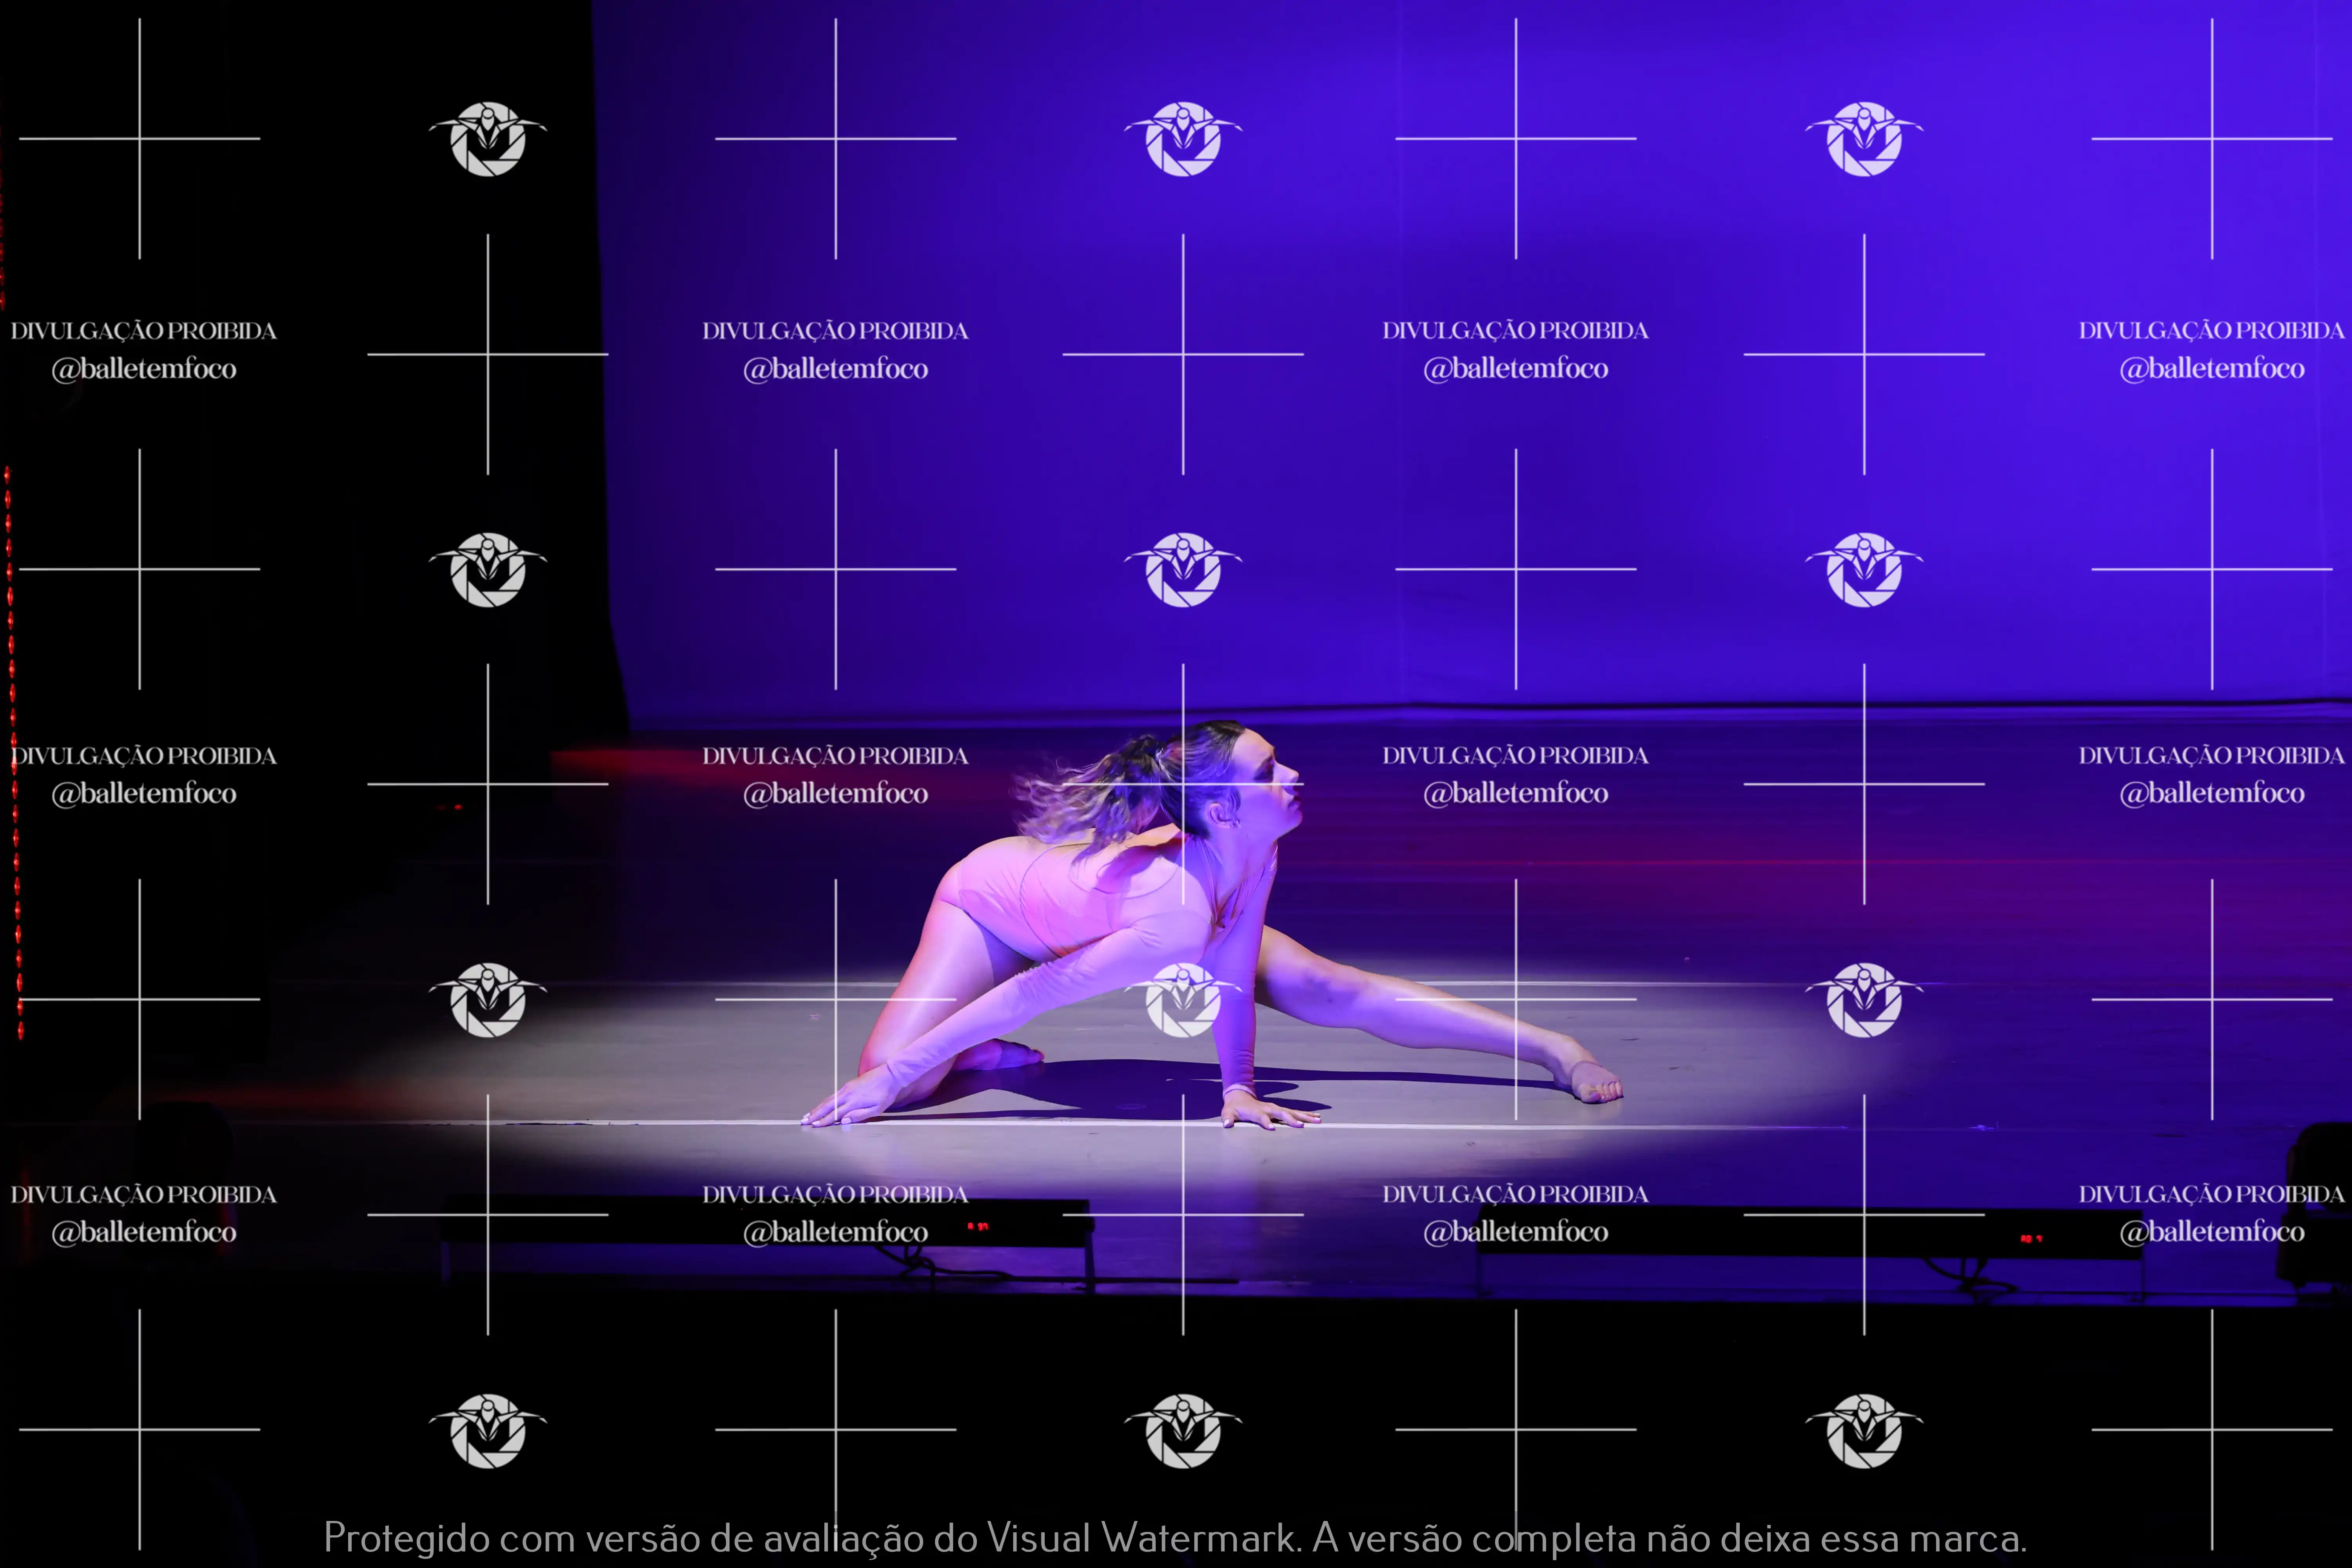Click the red indicator on the right floor light bar
The height and width of the screenshot is (1568, 2352).
tap(2030, 1239)
